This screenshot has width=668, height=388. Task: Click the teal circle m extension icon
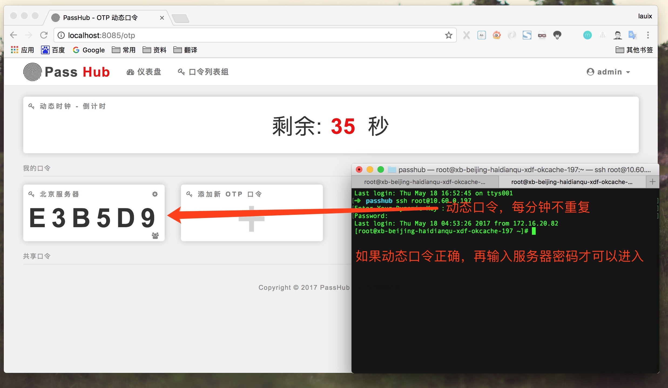pyautogui.click(x=587, y=35)
